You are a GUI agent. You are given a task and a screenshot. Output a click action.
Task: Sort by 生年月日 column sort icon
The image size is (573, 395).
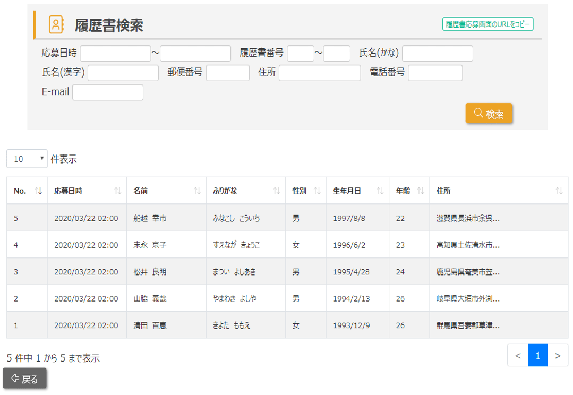380,191
